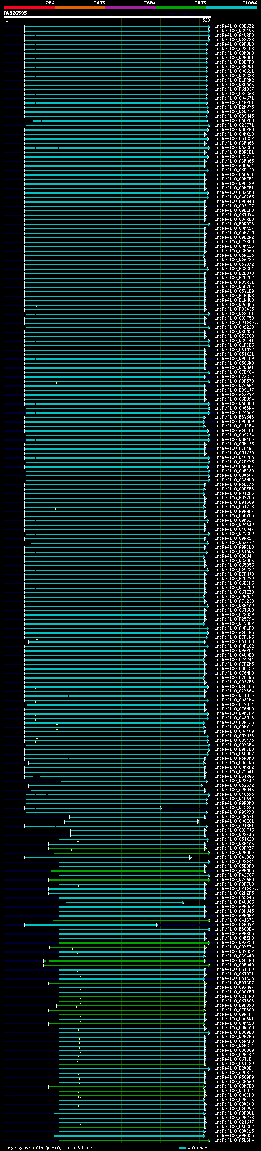261x1151 pixels.
Task: Select hit label UniRef100_Q9FUC0
Action: point(234,853)
